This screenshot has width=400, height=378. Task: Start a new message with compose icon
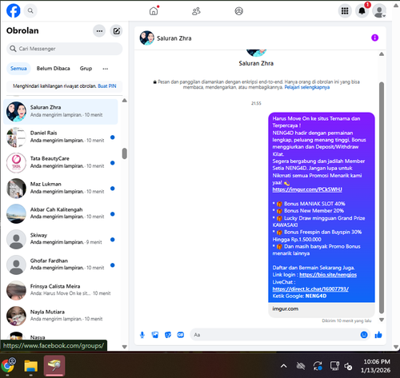pyautogui.click(x=117, y=31)
